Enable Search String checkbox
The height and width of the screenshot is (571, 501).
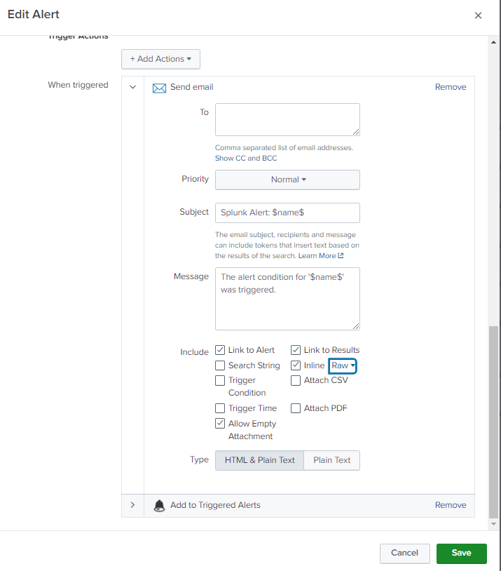coord(220,365)
